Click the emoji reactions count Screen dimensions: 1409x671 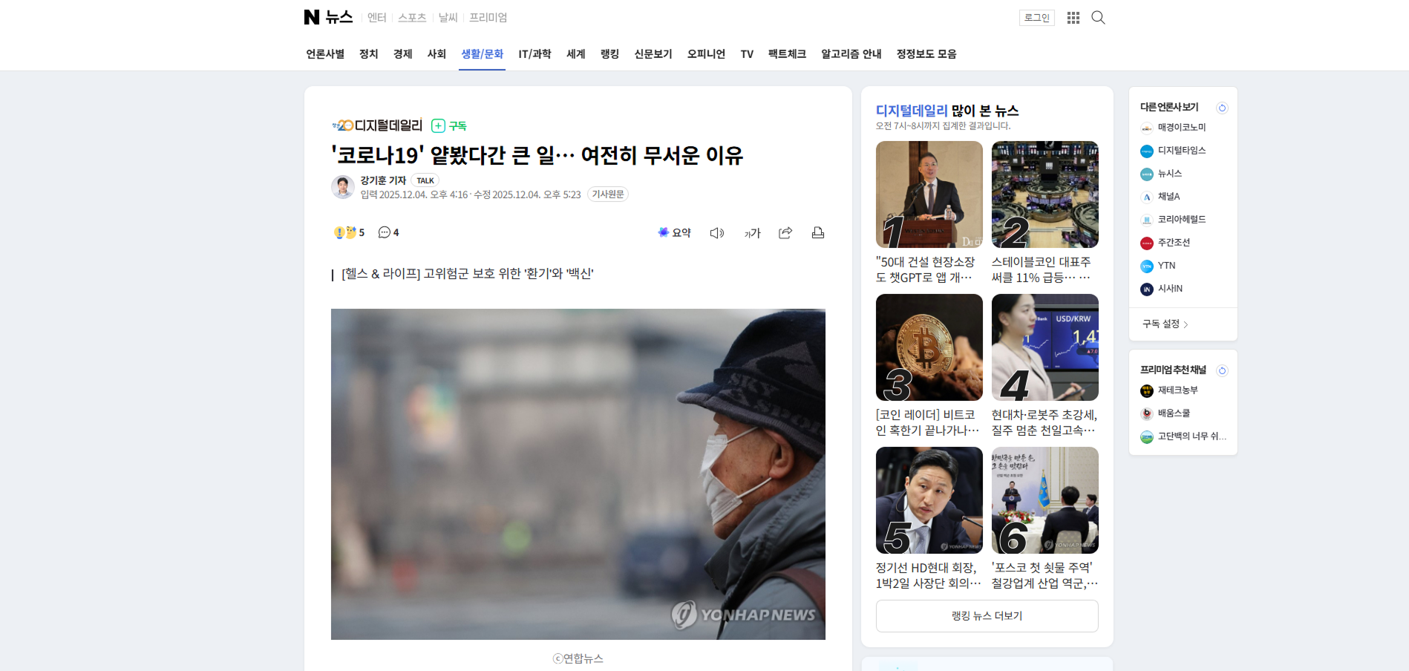[349, 232]
